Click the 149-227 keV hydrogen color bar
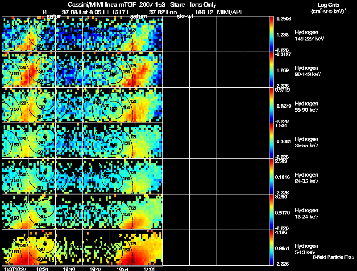 click(271, 34)
